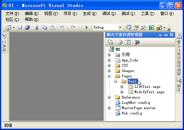Expand ListTest.aspx node

(x=122, y=87)
